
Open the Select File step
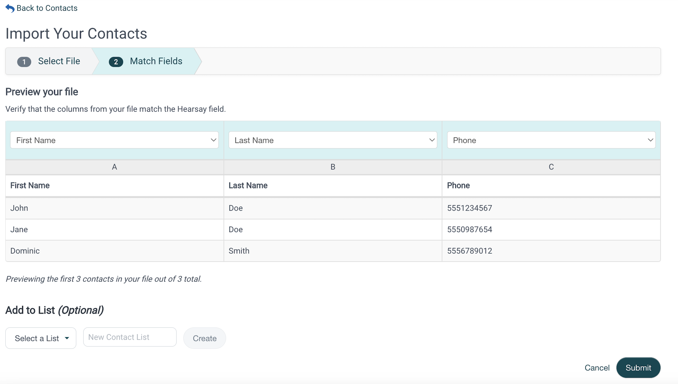(59, 61)
